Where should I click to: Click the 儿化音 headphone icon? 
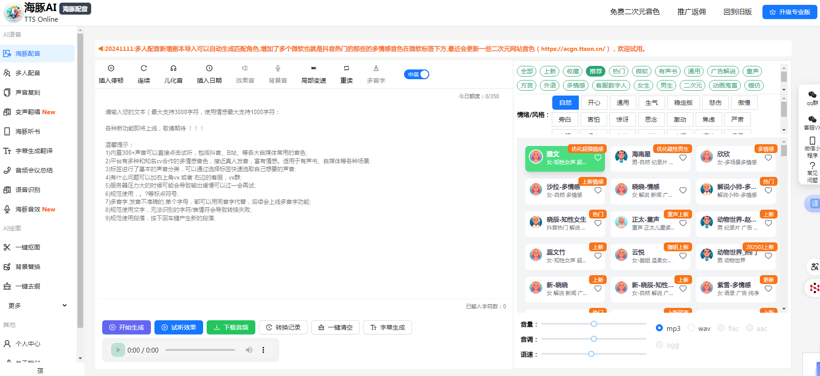click(x=173, y=68)
